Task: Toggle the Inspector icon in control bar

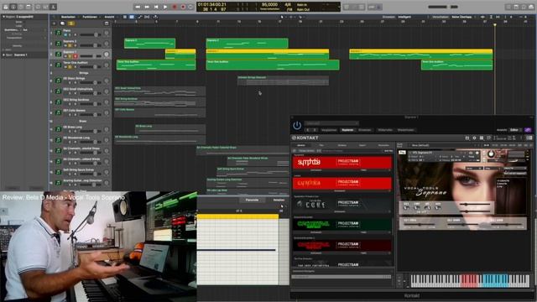Action: click(x=13, y=7)
